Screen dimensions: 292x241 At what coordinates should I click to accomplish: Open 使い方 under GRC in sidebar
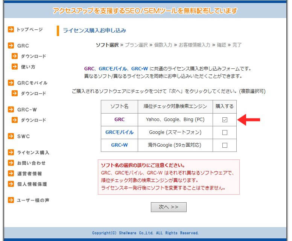point(28,67)
